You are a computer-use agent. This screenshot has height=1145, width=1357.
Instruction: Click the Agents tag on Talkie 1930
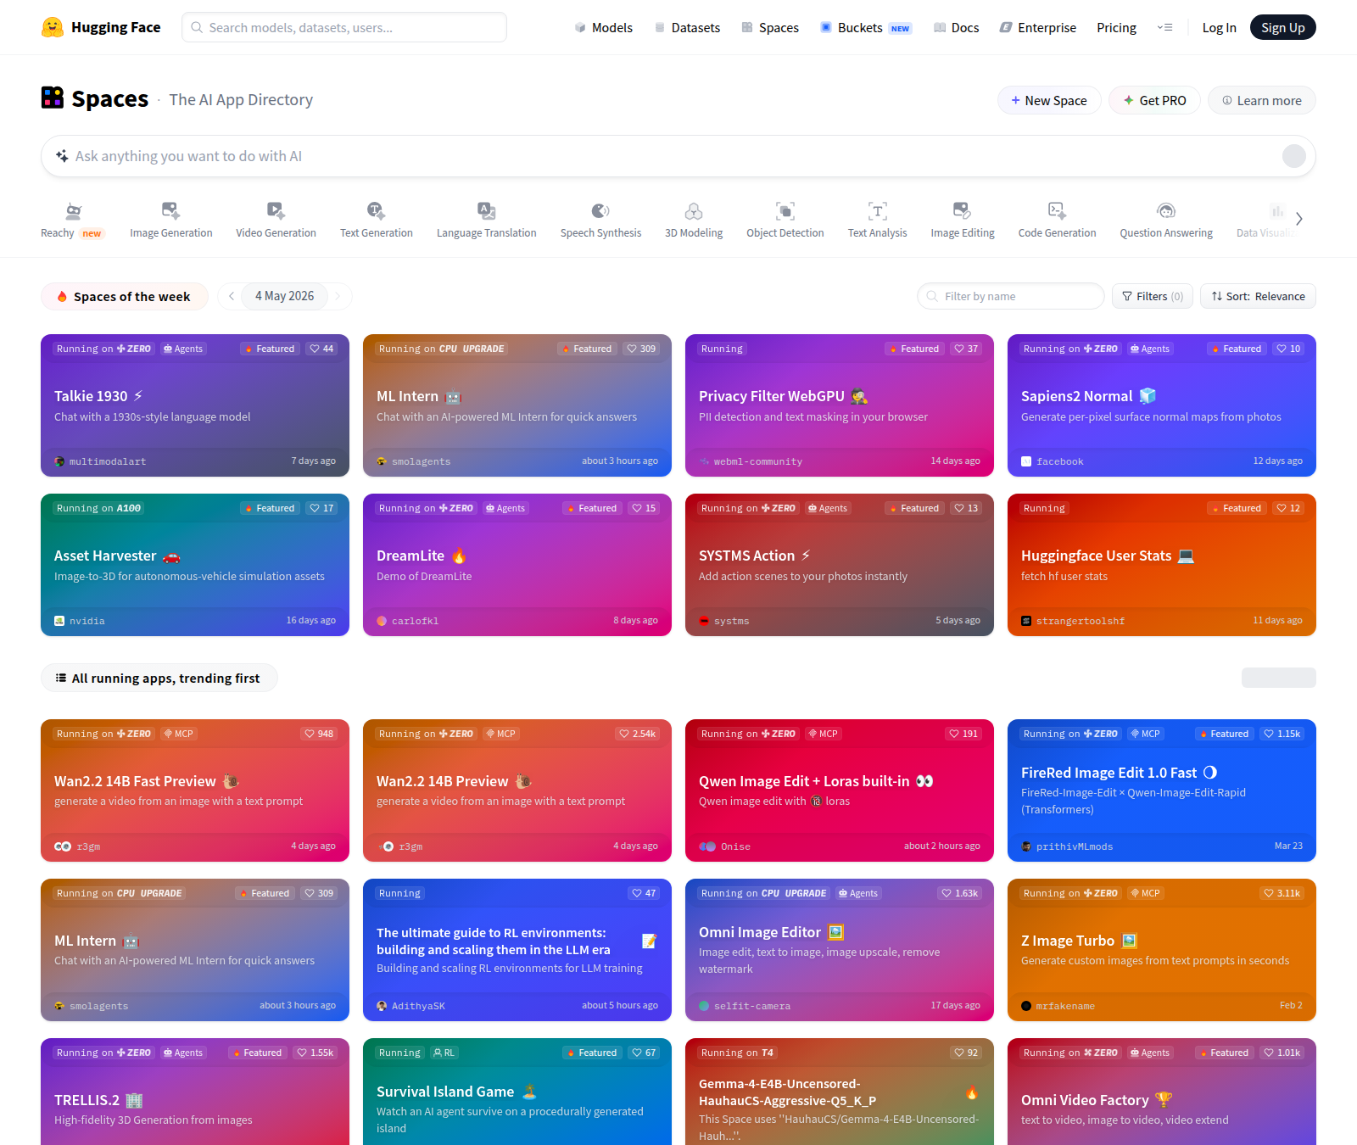183,349
